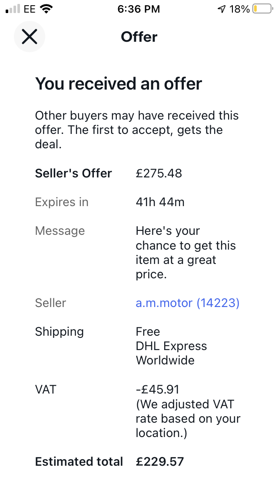Tap the battery icon in status bar

click(x=262, y=9)
